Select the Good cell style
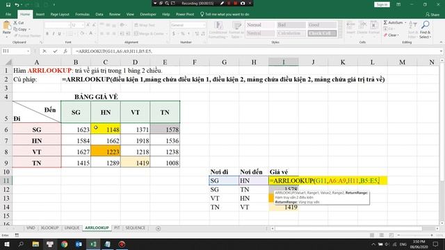The width and height of the screenshot is (445, 250). click(322, 25)
